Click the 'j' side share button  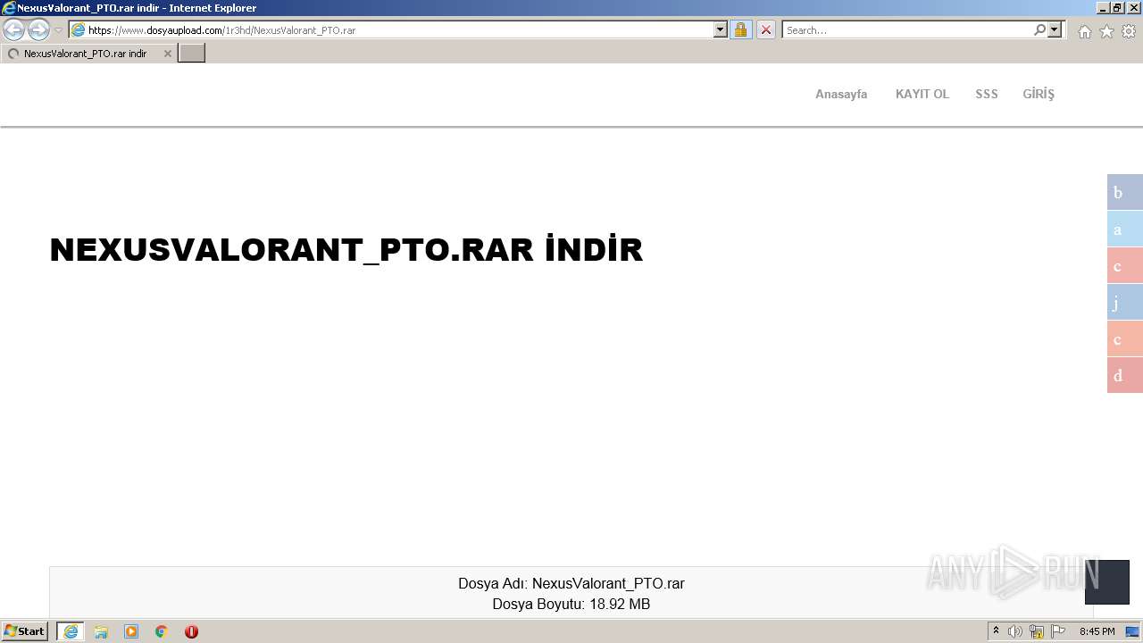tap(1125, 302)
